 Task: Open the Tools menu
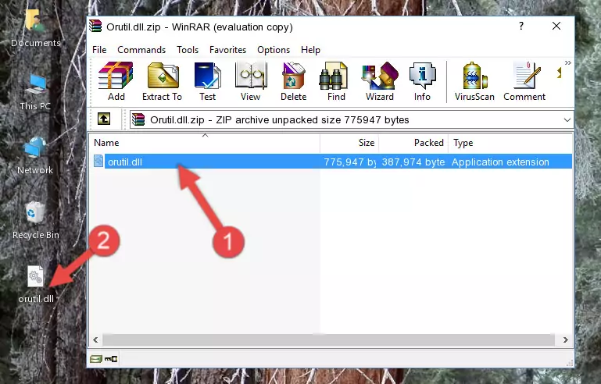click(188, 50)
